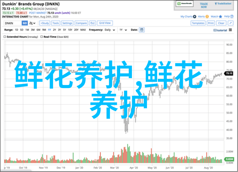Screen dimensions: 238x172
Task: Select 1D range
Action: 16,30
